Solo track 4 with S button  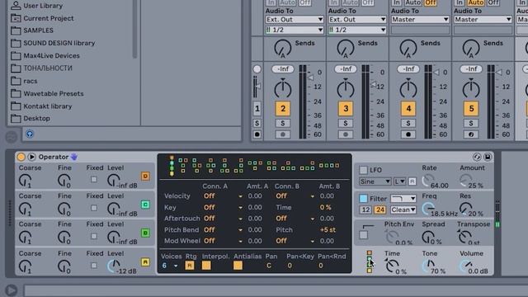(408, 123)
